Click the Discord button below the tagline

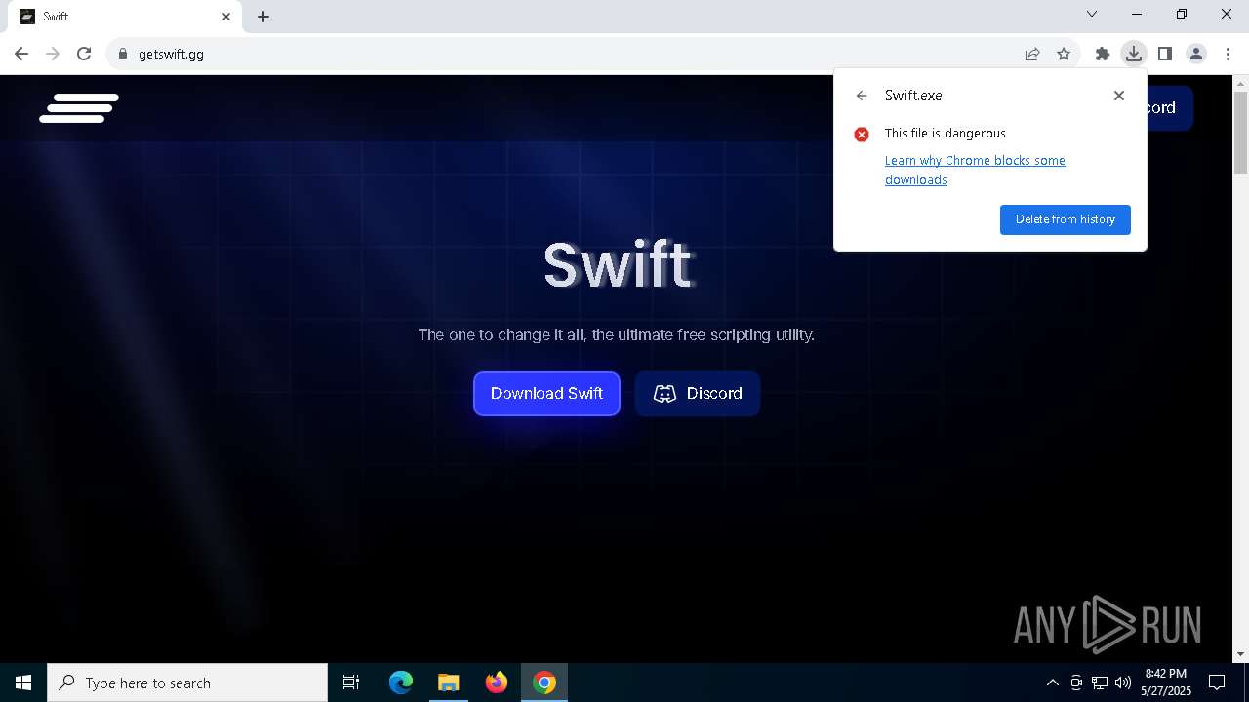(698, 394)
